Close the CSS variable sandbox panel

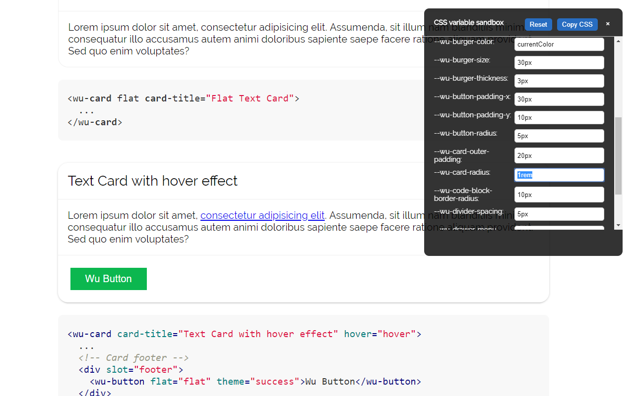coord(608,24)
